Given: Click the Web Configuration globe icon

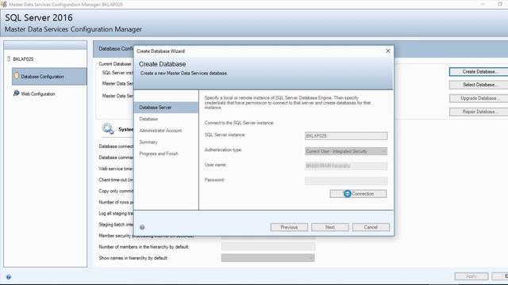Looking at the screenshot, I should pos(16,93).
